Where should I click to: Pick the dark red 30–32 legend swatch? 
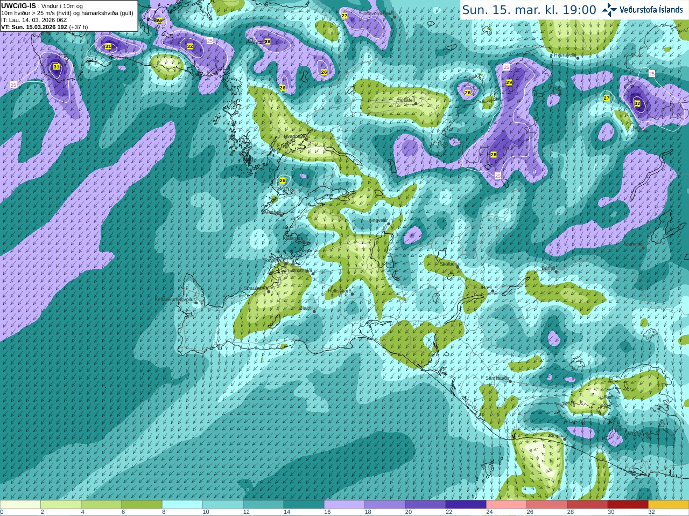pyautogui.click(x=628, y=505)
